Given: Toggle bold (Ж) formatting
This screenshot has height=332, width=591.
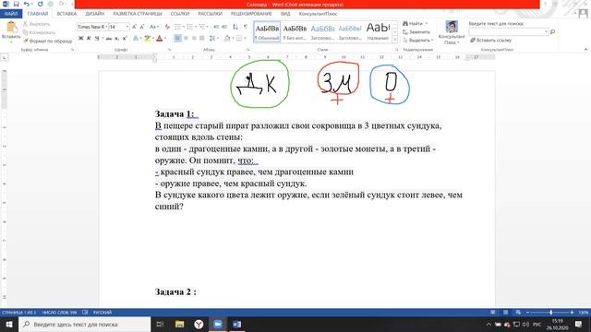Looking at the screenshot, I should pyautogui.click(x=80, y=38).
